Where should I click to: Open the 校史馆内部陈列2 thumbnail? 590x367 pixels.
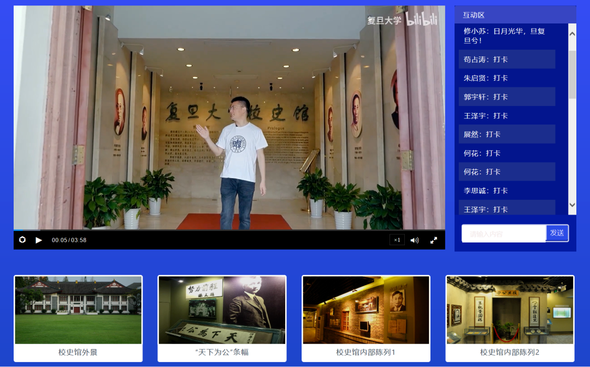(510, 310)
